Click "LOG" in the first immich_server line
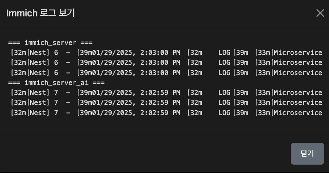This screenshot has height=173, width=329. [224, 53]
